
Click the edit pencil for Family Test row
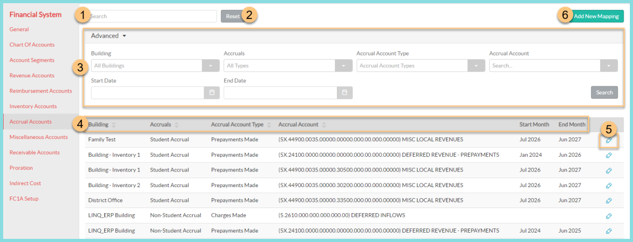(608, 140)
